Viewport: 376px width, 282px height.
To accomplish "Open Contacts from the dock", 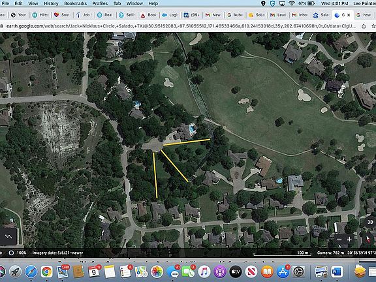I will pyautogui.click(x=78, y=272).
